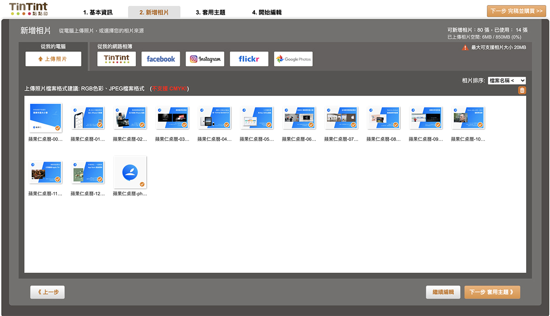Click 下一步 套用主題 button
The image size is (550, 316).
(492, 292)
